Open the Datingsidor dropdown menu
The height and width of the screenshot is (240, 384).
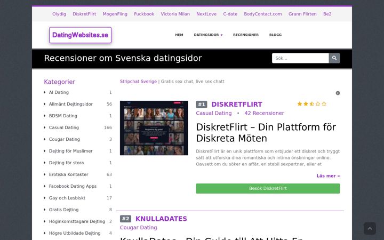point(208,35)
